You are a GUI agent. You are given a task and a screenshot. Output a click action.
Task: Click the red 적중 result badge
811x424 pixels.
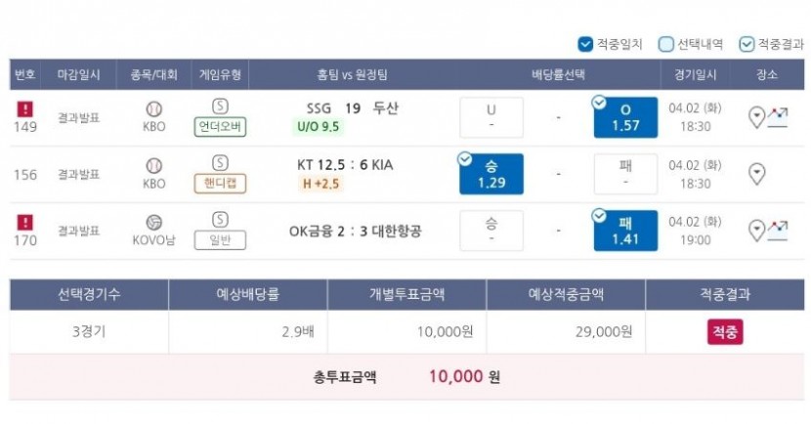(725, 332)
